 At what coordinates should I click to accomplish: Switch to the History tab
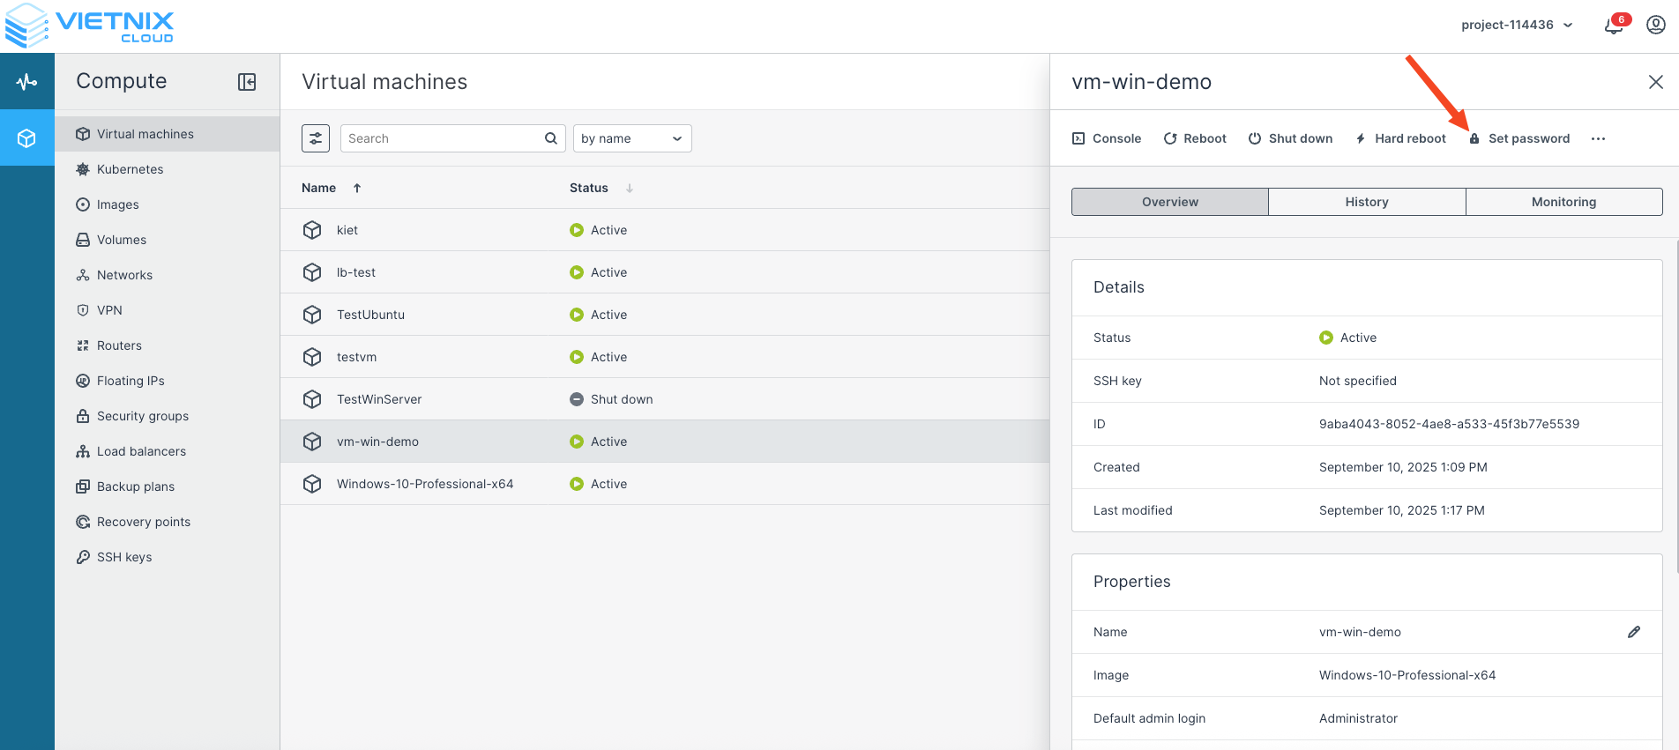pos(1367,202)
